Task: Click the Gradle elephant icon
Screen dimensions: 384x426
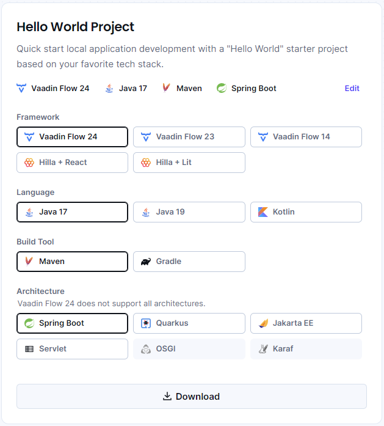Action: (145, 262)
